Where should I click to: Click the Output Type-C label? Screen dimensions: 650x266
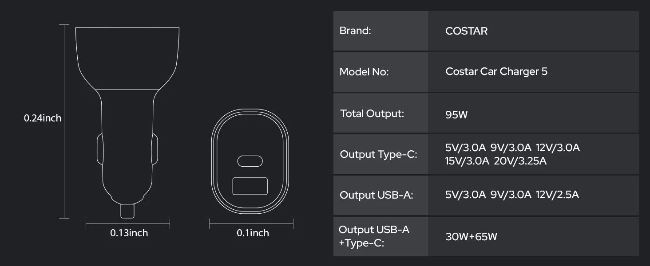coord(378,154)
